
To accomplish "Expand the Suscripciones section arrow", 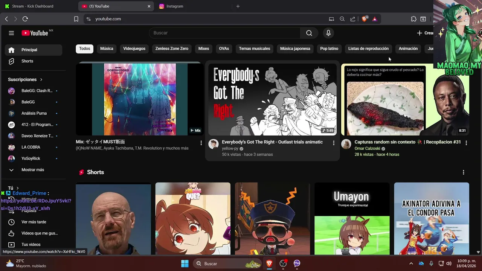I will click(41, 80).
